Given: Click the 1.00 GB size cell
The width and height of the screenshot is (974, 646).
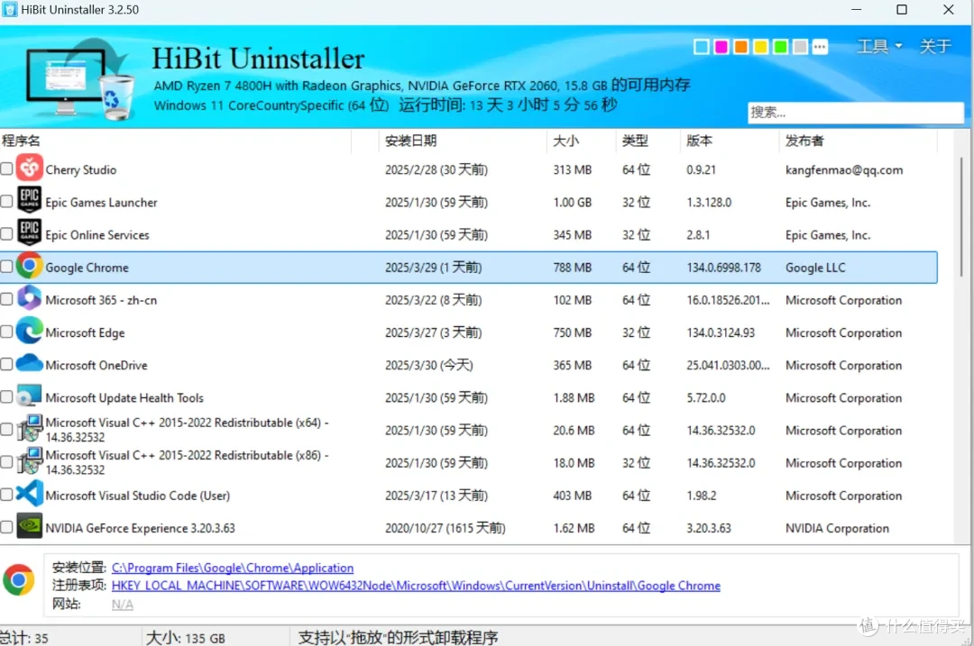Looking at the screenshot, I should tap(572, 203).
